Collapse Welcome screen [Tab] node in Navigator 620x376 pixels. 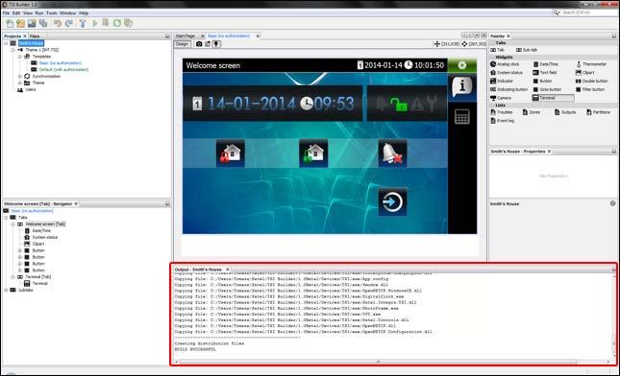13,224
